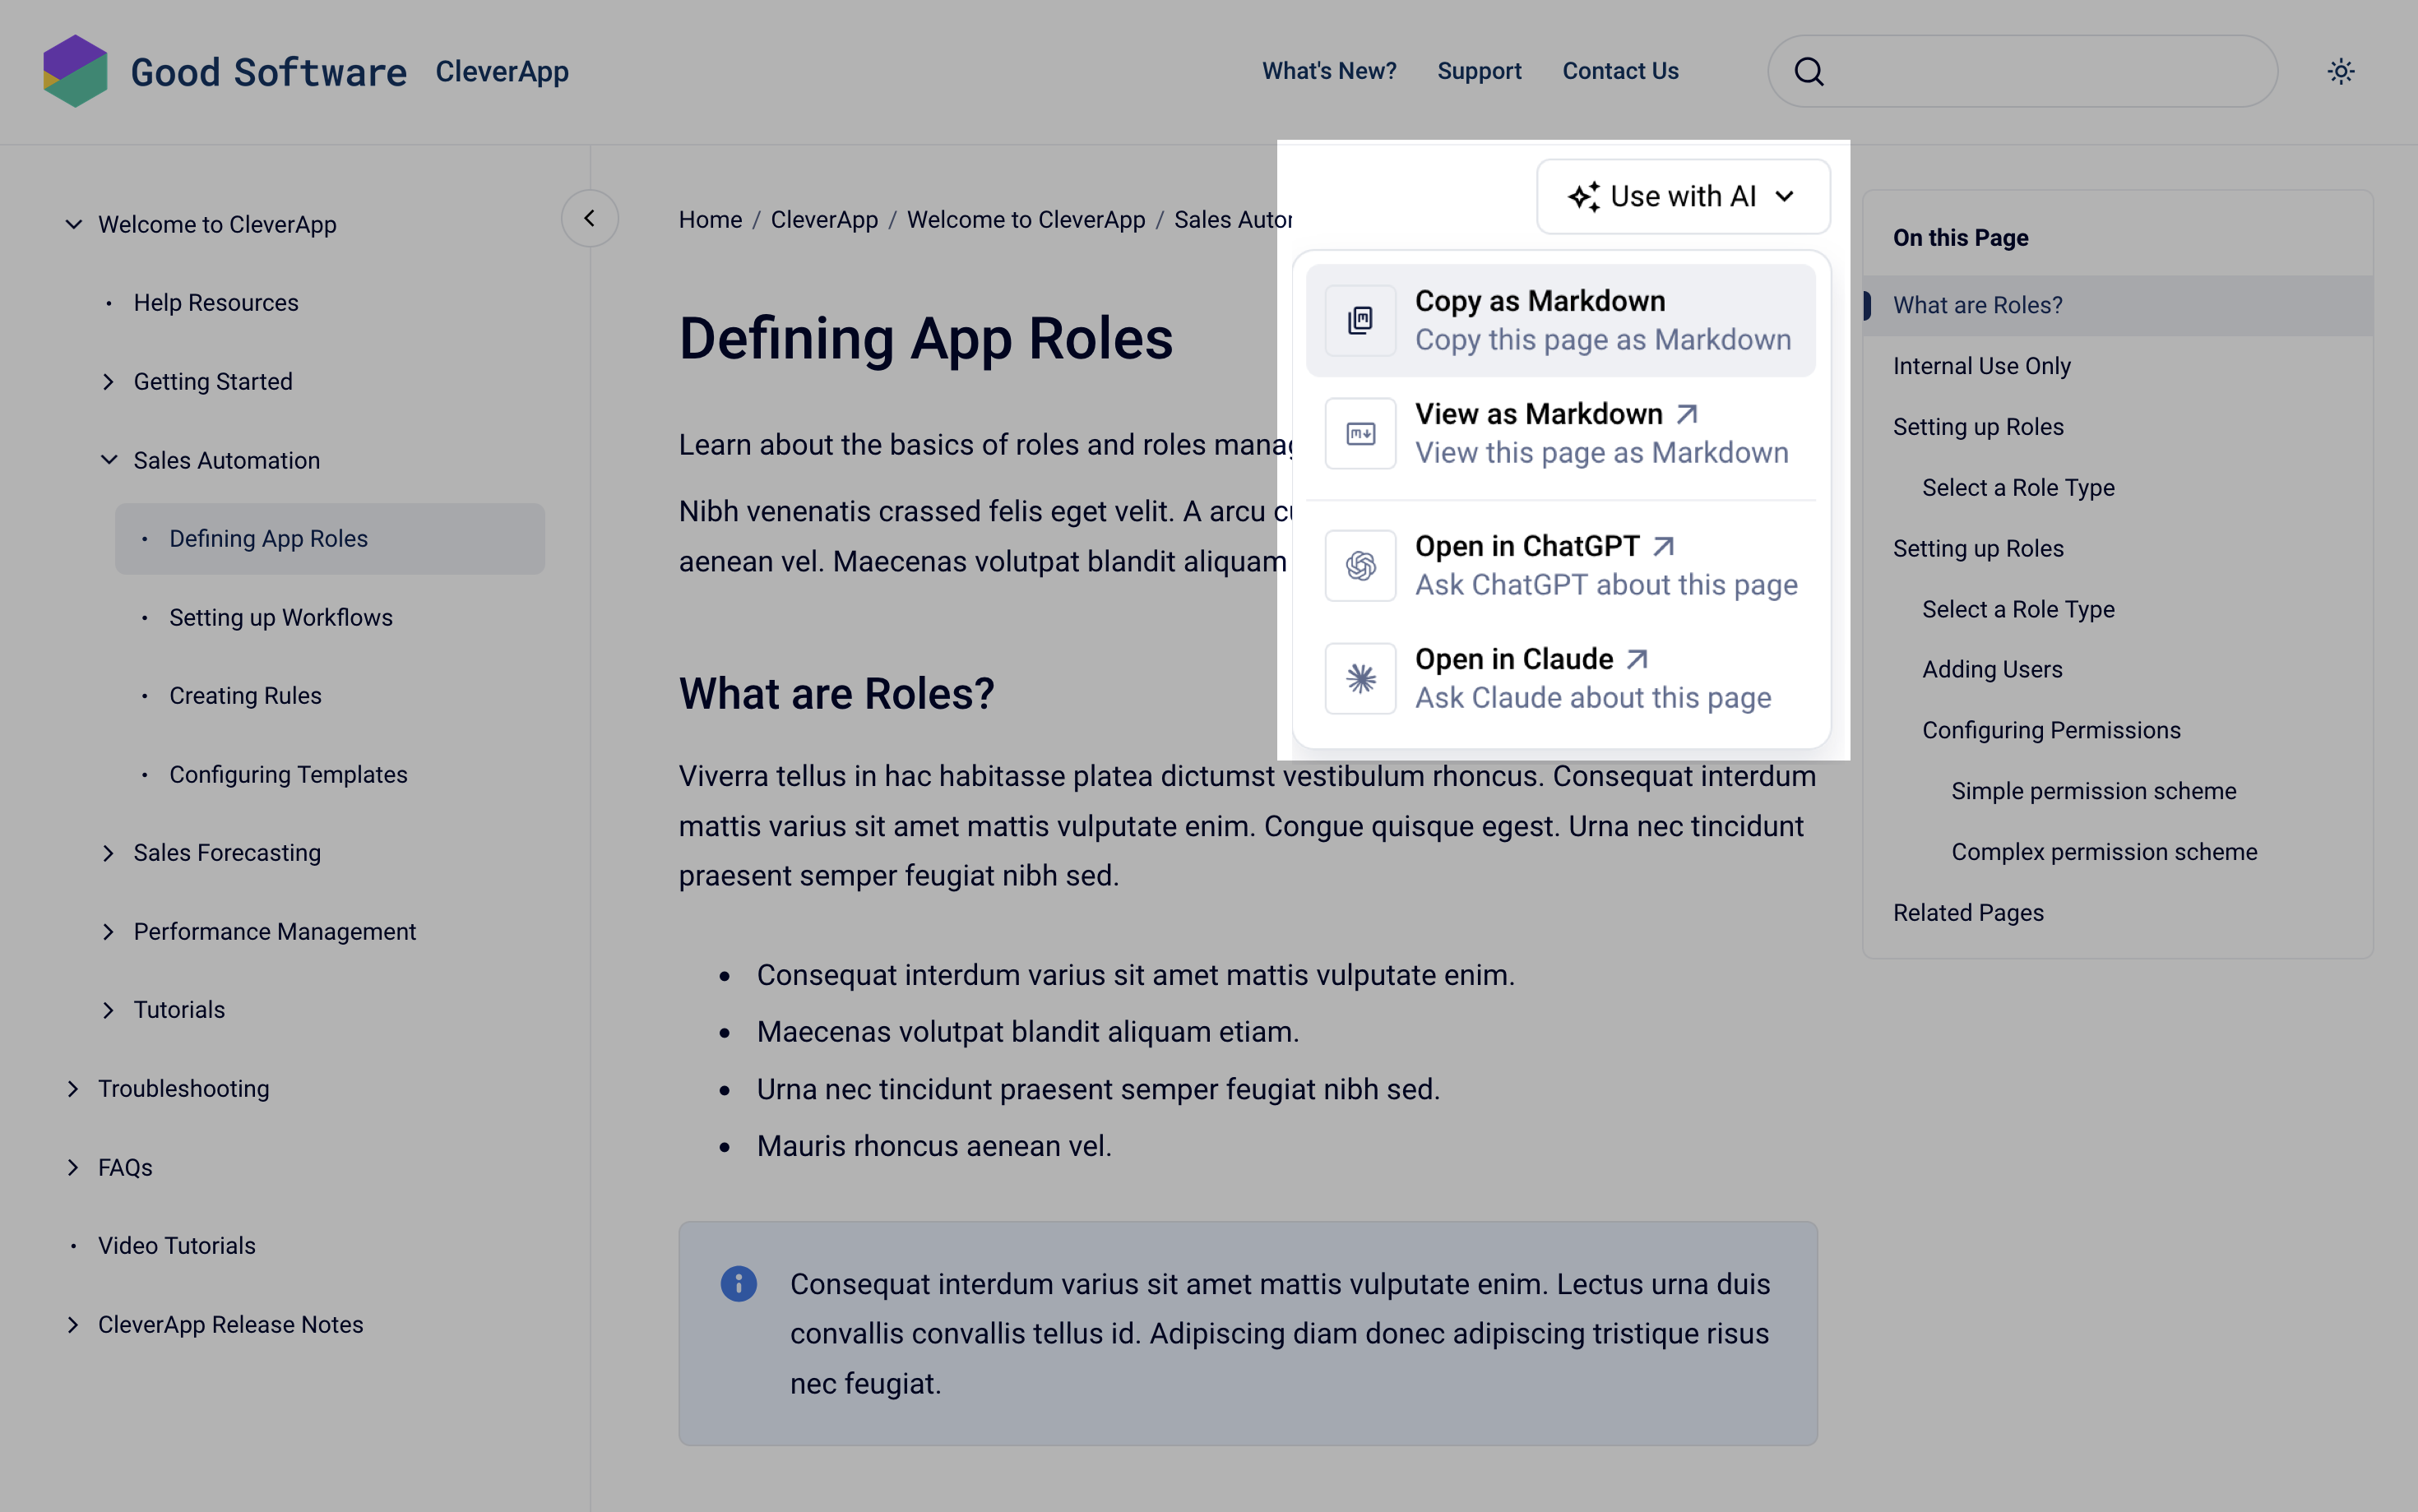Open Creating Rules sidebar page
Image resolution: width=2418 pixels, height=1512 pixels.
click(245, 696)
